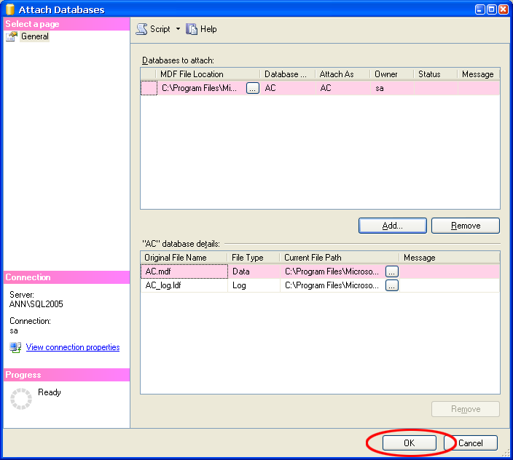The image size is (513, 460).
Task: Browse path for AC.mdf data file
Action: tap(392, 271)
